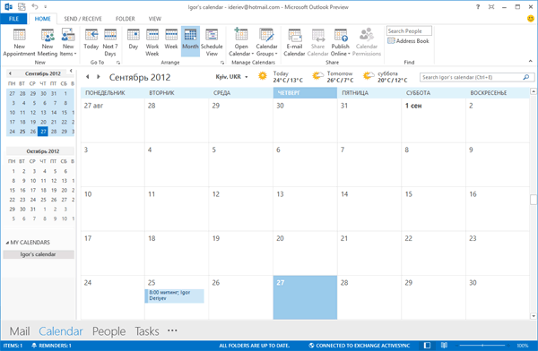The height and width of the screenshot is (351, 538).
Task: Click Tomorrow's weather forecast
Action: pyautogui.click(x=333, y=77)
